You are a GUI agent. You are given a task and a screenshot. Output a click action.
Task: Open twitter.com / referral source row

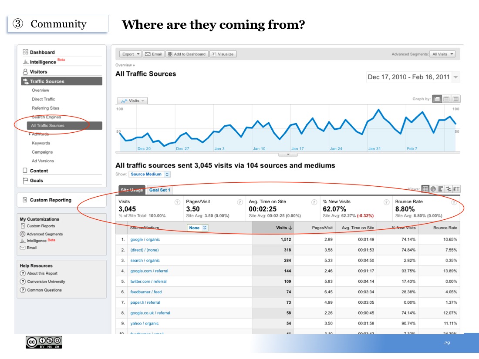click(x=148, y=282)
